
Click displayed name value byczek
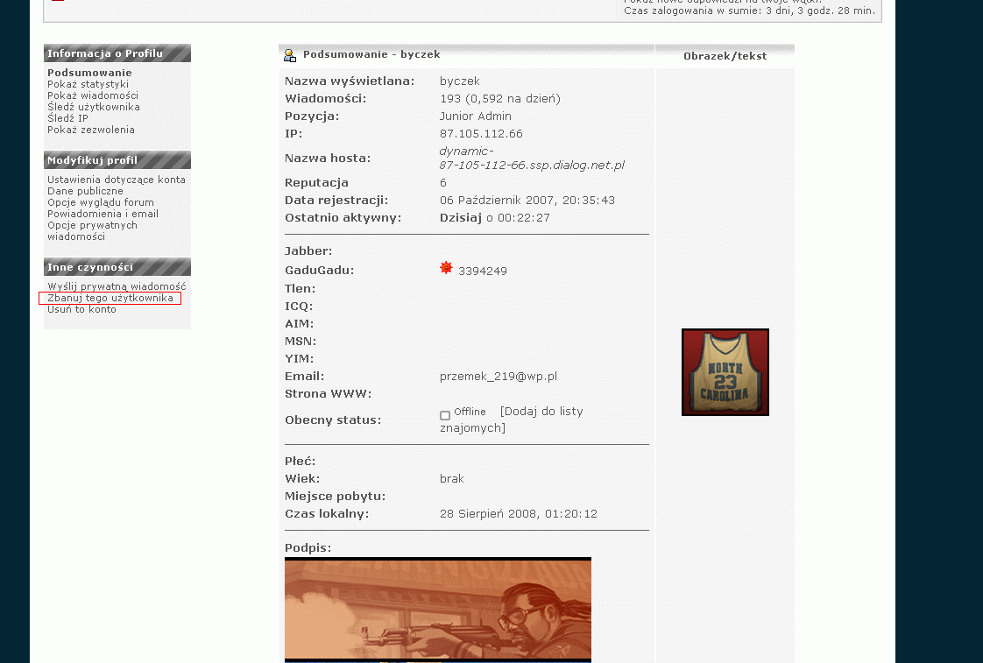click(460, 81)
